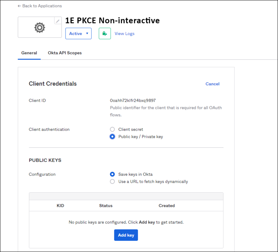Image resolution: width=278 pixels, height=252 pixels.
Task: Click the Created column header
Action: tap(167, 206)
